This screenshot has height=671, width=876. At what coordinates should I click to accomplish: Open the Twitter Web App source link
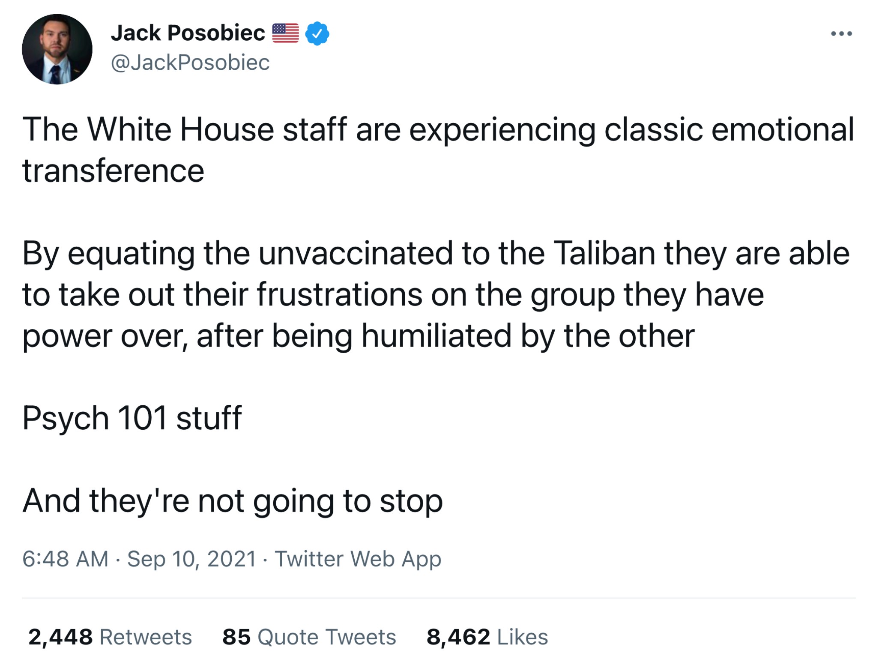point(358,559)
